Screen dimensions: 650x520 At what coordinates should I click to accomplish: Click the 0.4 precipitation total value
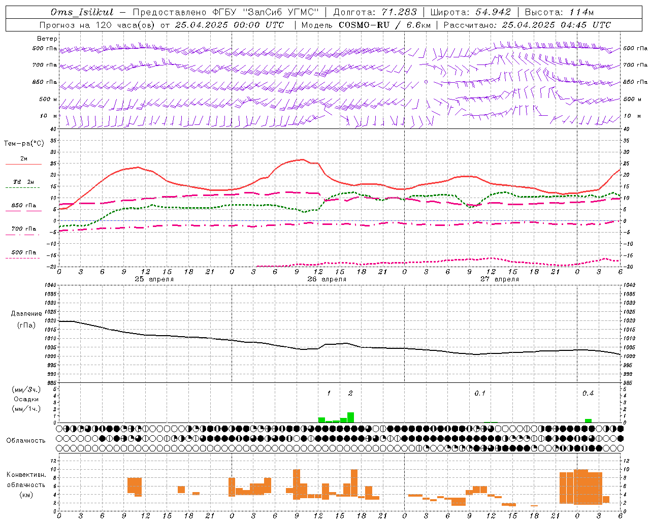click(588, 394)
